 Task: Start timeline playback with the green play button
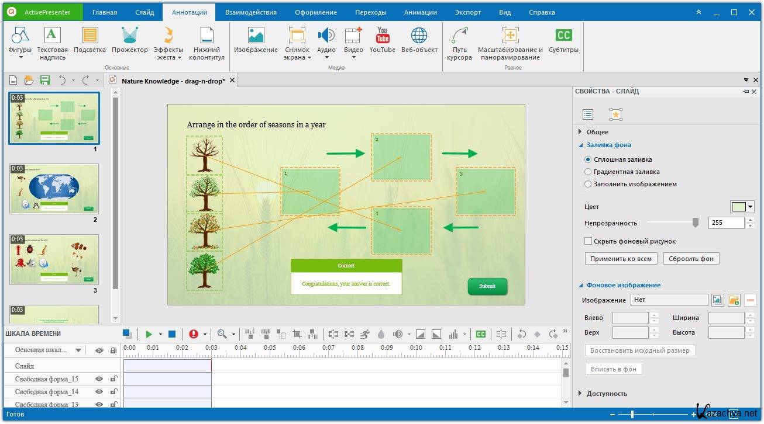pyautogui.click(x=149, y=334)
